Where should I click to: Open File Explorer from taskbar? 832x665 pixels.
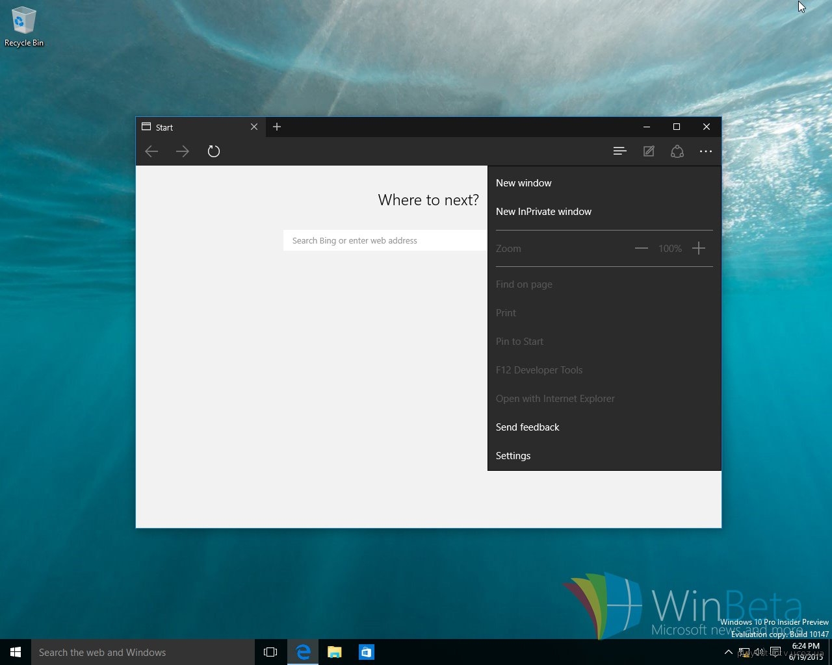[335, 652]
